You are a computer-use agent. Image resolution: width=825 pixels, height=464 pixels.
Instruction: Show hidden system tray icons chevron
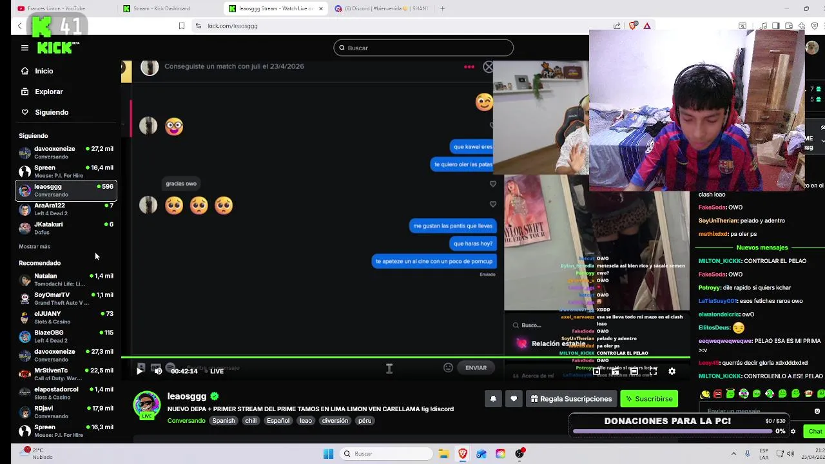(x=733, y=454)
